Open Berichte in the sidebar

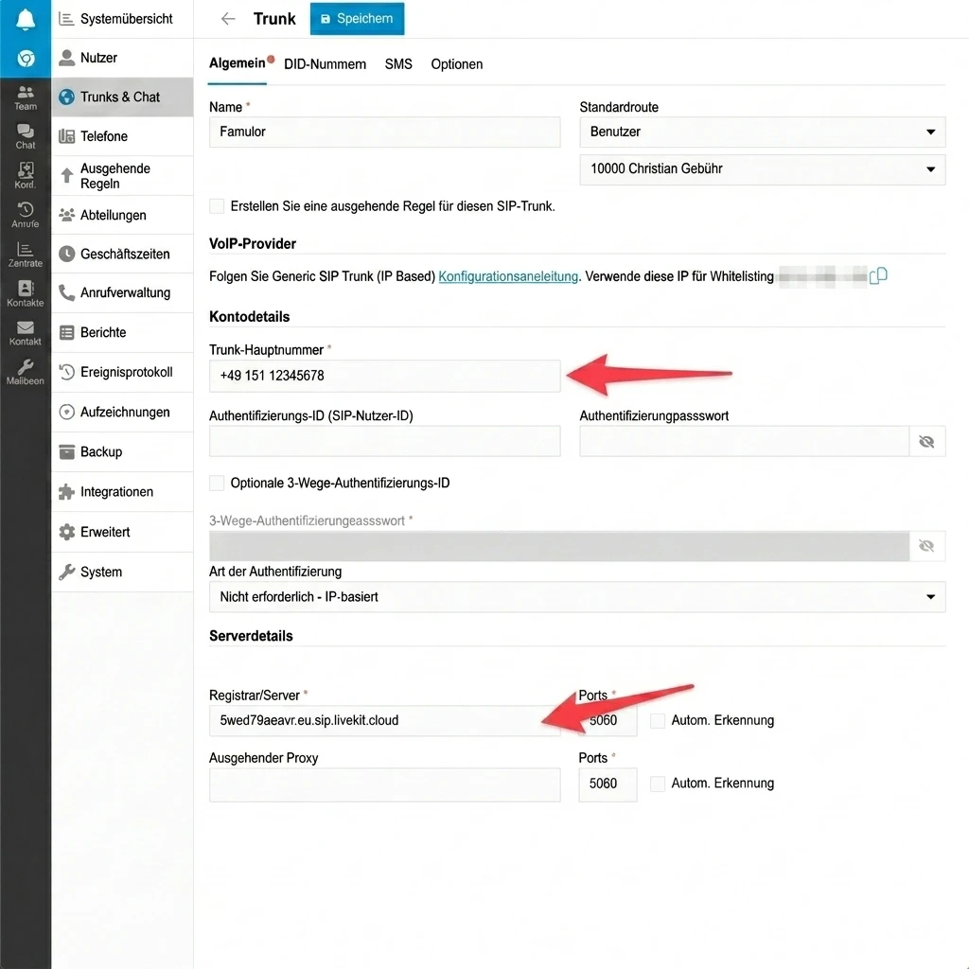122,332
